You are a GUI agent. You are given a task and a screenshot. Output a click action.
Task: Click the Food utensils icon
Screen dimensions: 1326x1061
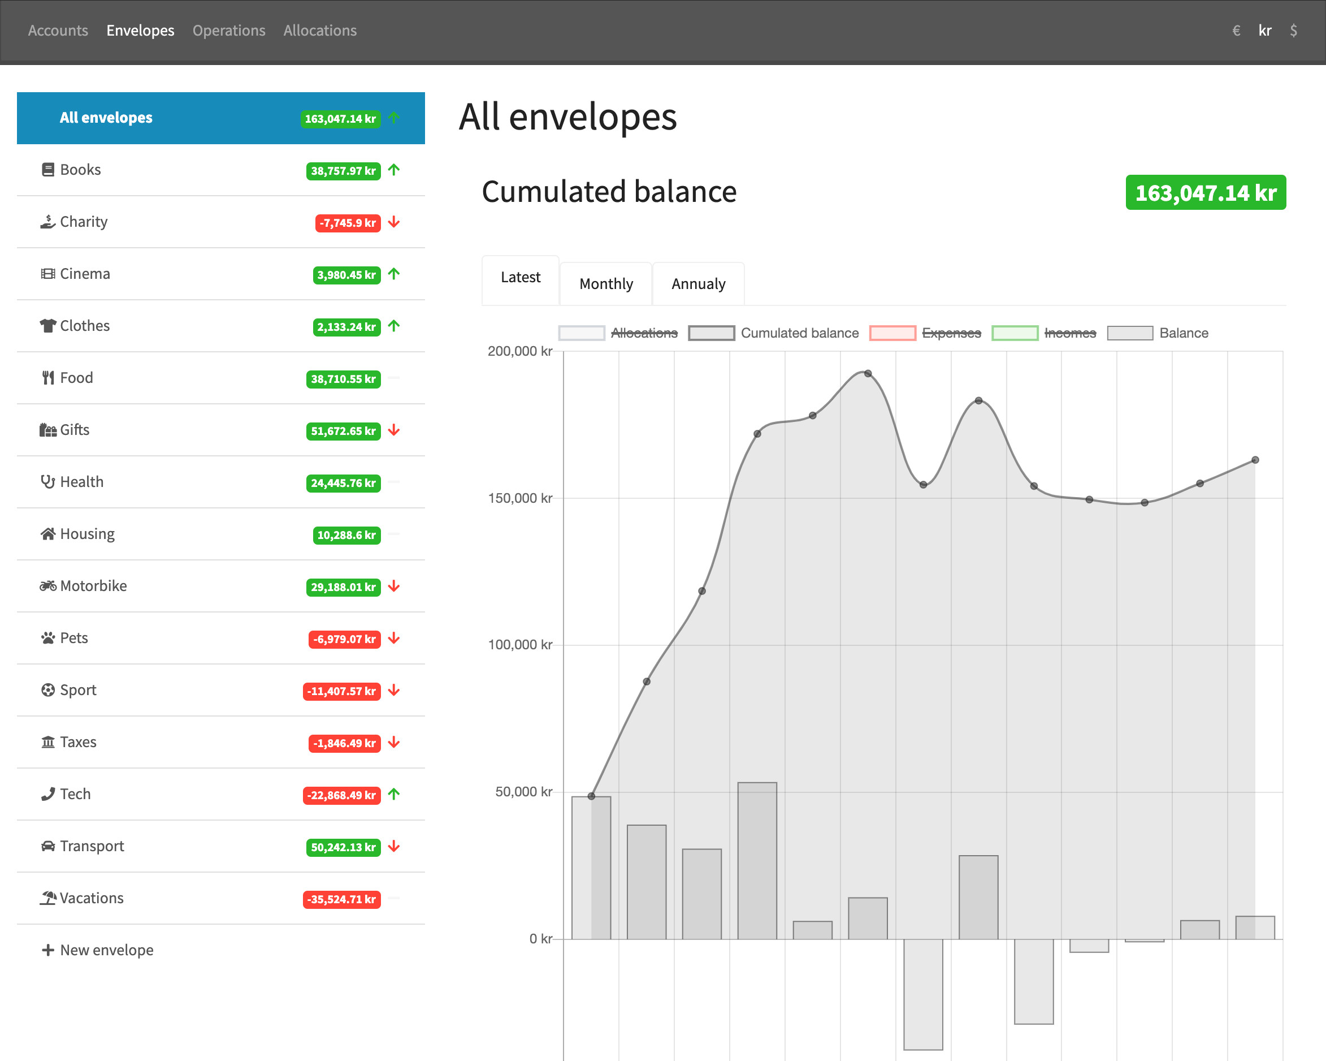pyautogui.click(x=47, y=378)
